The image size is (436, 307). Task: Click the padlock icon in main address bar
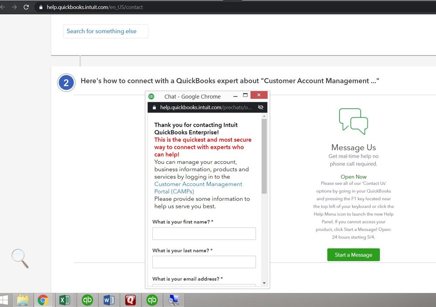(41, 7)
